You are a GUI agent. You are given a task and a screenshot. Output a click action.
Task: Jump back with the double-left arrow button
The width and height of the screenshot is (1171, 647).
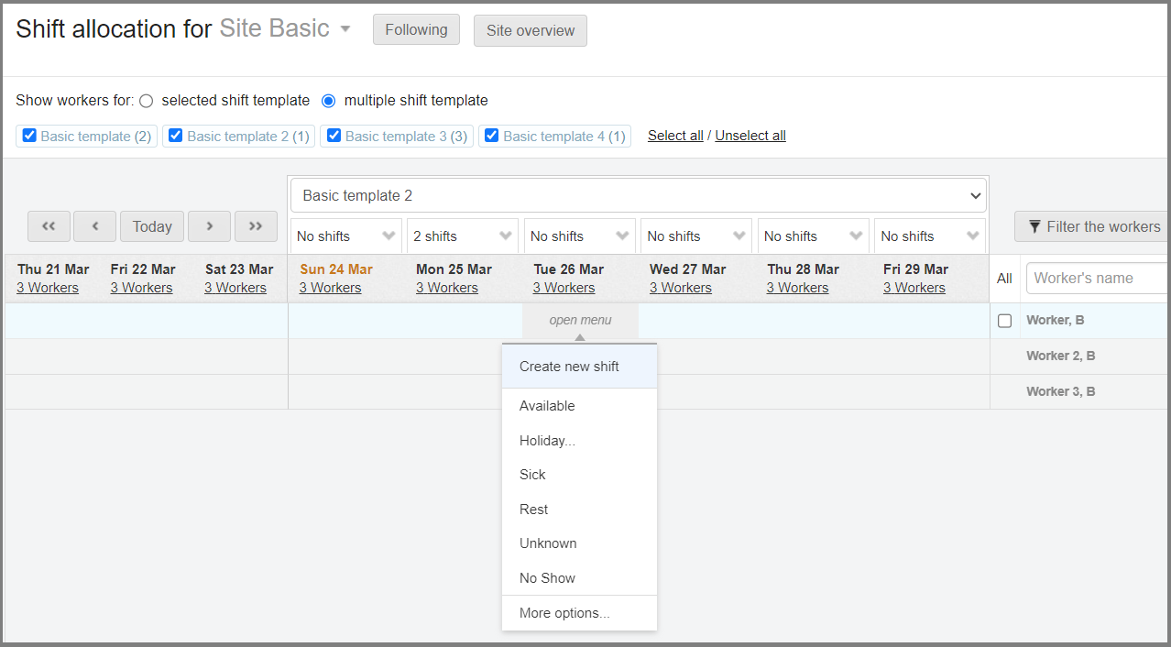(49, 226)
